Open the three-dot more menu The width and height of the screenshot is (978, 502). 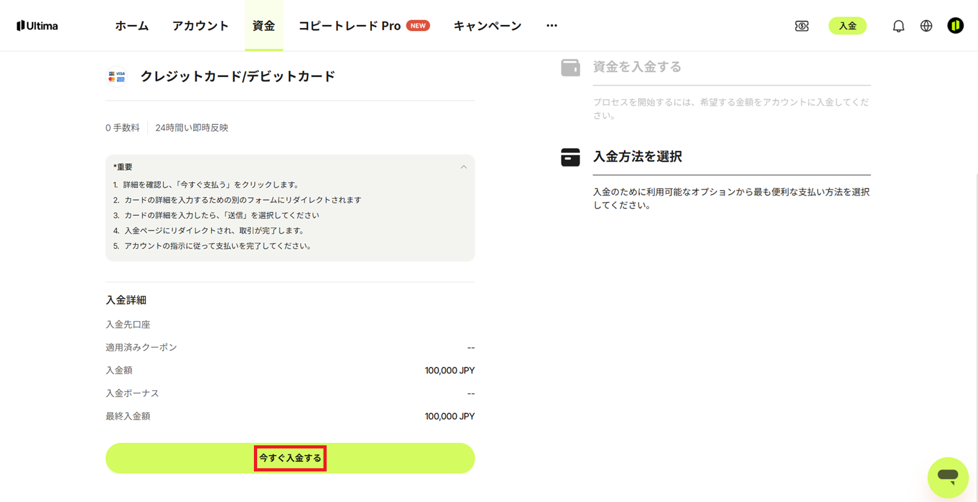pyautogui.click(x=552, y=25)
